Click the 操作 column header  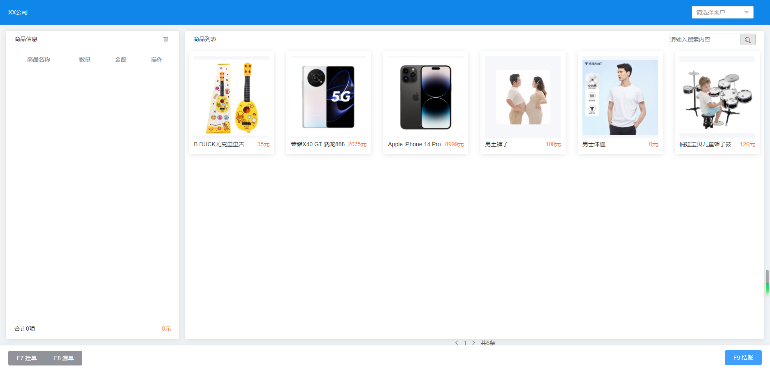[157, 60]
